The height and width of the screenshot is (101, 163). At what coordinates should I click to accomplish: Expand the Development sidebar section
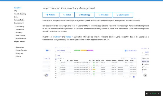[19, 23]
